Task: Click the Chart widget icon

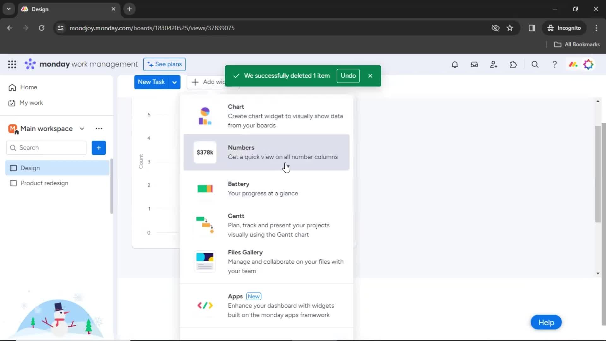Action: (205, 116)
